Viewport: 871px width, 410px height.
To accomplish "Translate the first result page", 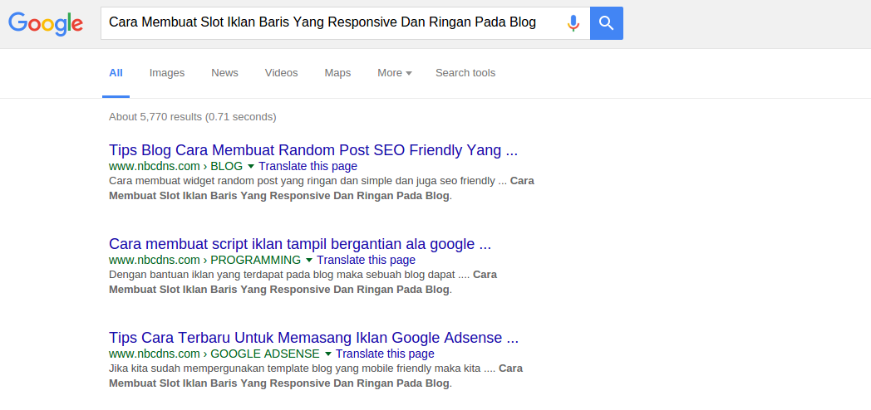I will pos(308,166).
